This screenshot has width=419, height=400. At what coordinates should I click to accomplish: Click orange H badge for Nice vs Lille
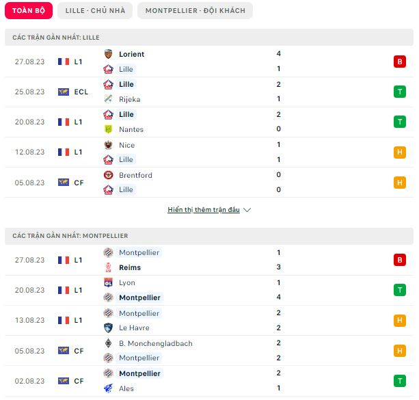400,152
